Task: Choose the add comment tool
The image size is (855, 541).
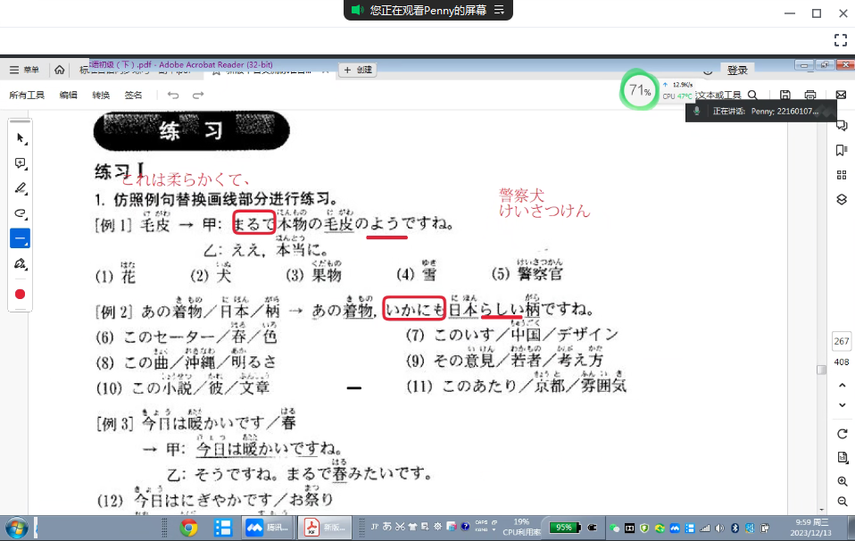Action: [20, 163]
